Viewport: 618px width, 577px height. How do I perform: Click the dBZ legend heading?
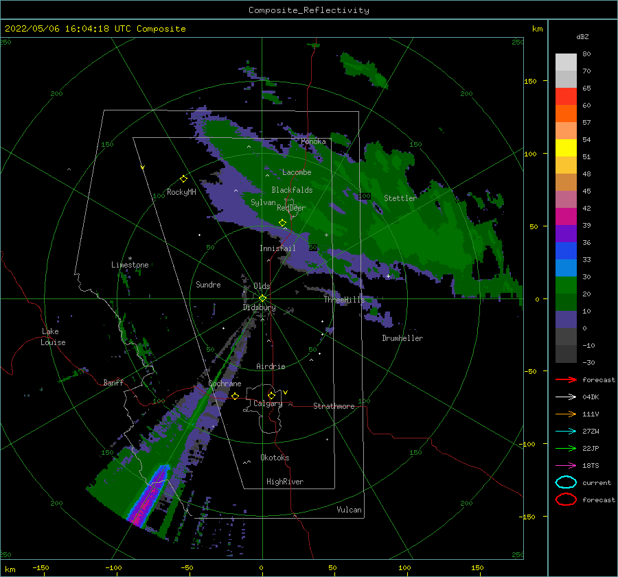tap(582, 36)
